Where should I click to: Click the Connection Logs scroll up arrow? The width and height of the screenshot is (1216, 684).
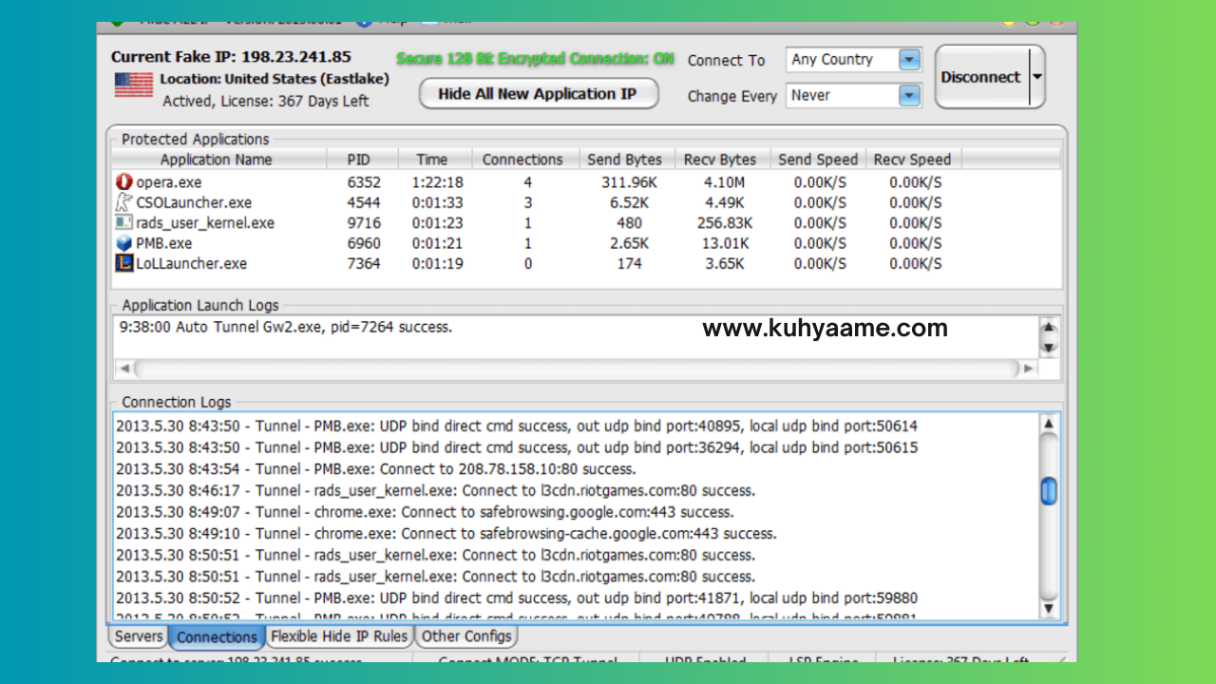coord(1049,424)
